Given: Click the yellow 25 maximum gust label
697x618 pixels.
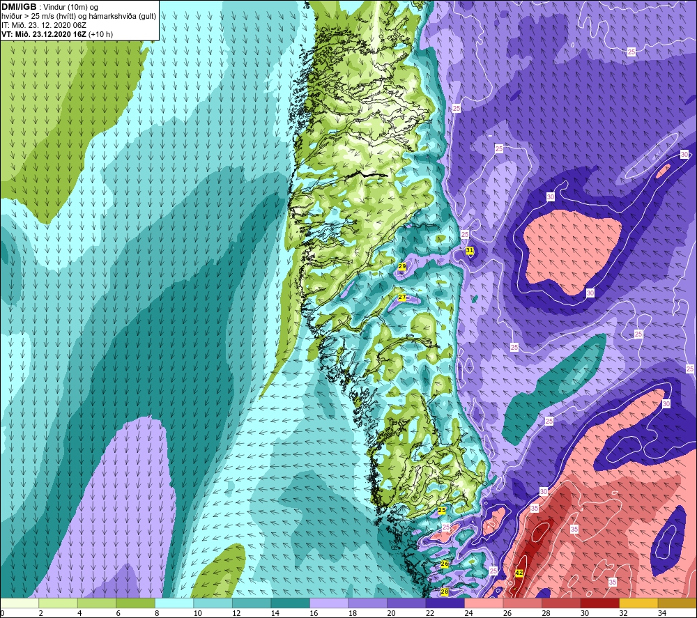Looking at the screenshot, I should (442, 511).
